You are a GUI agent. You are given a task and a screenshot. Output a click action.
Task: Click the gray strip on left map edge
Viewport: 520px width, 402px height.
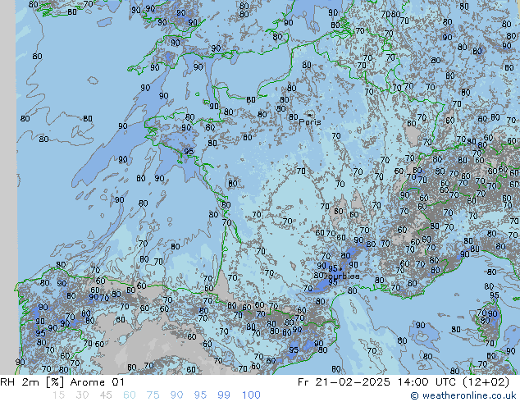pyautogui.click(x=7, y=164)
